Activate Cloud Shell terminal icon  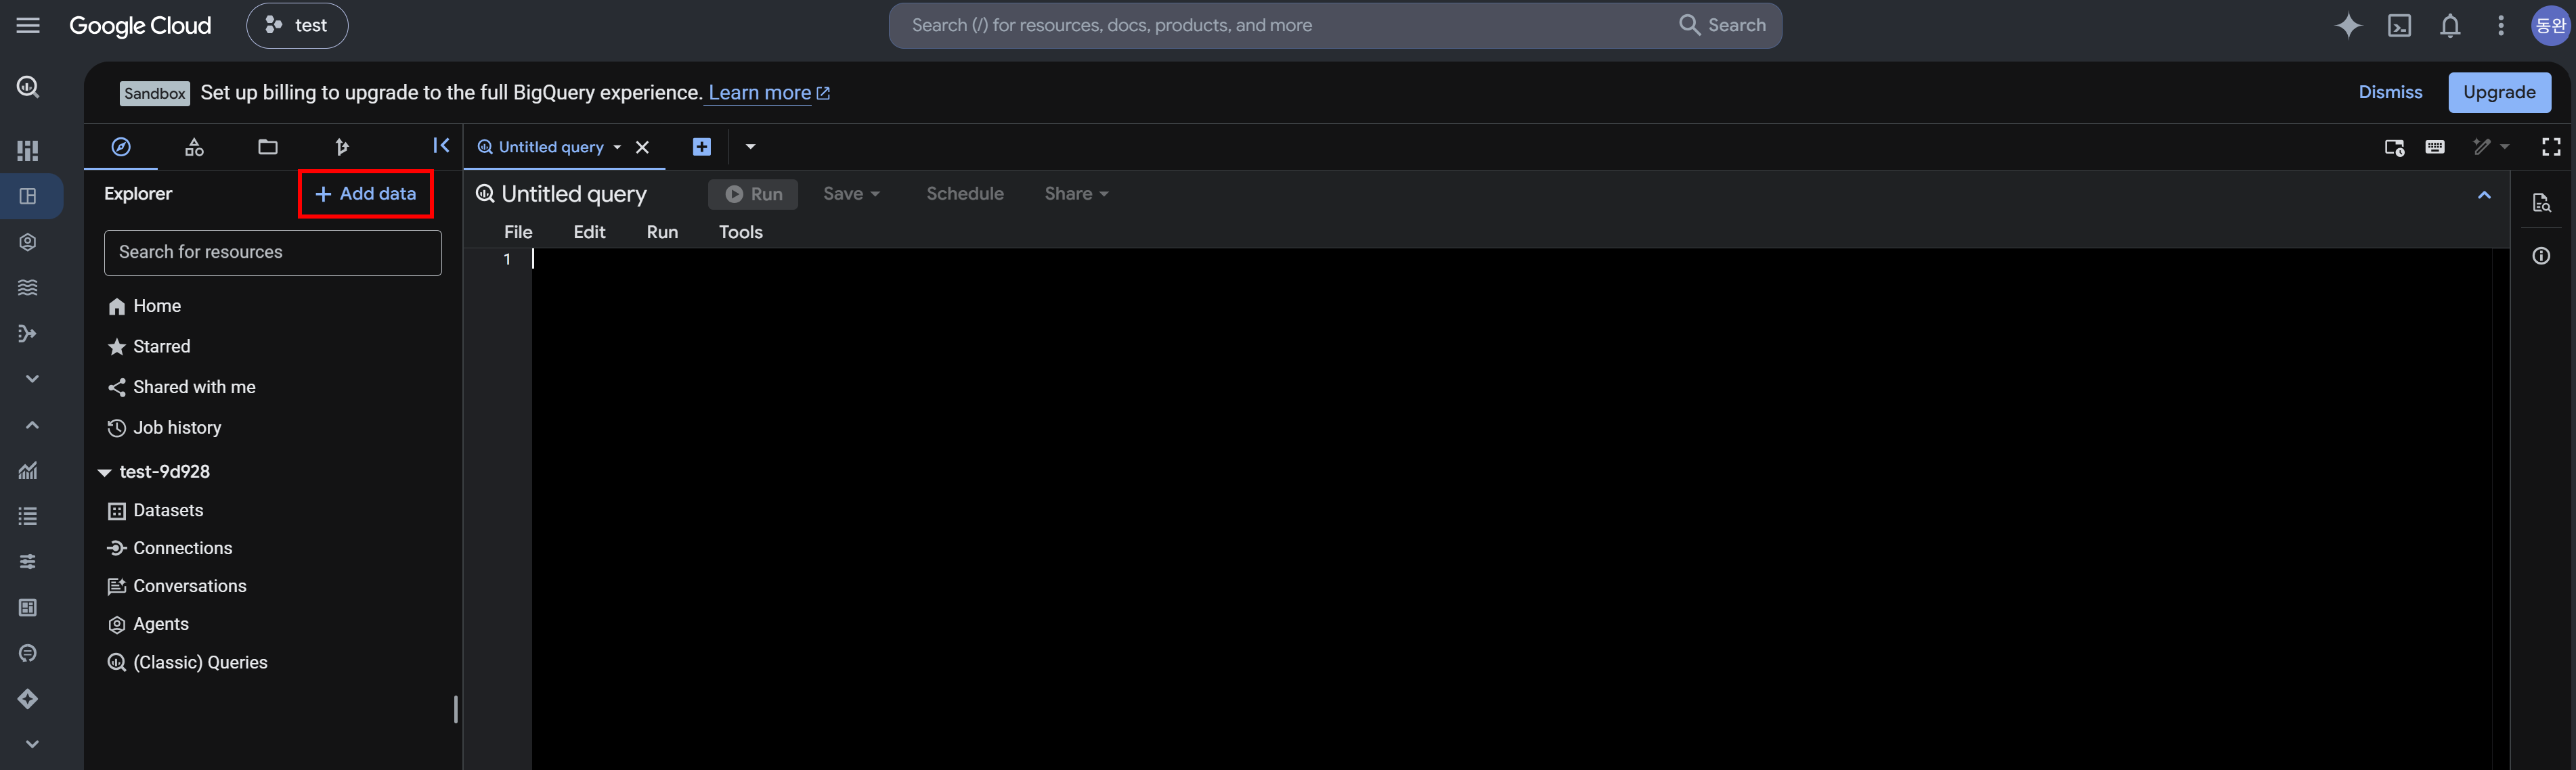pos(2399,25)
